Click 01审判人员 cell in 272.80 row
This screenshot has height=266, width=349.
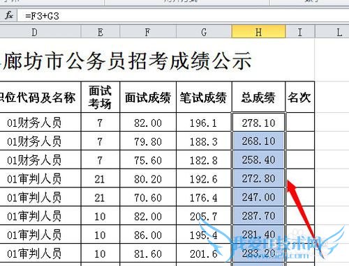coord(40,178)
